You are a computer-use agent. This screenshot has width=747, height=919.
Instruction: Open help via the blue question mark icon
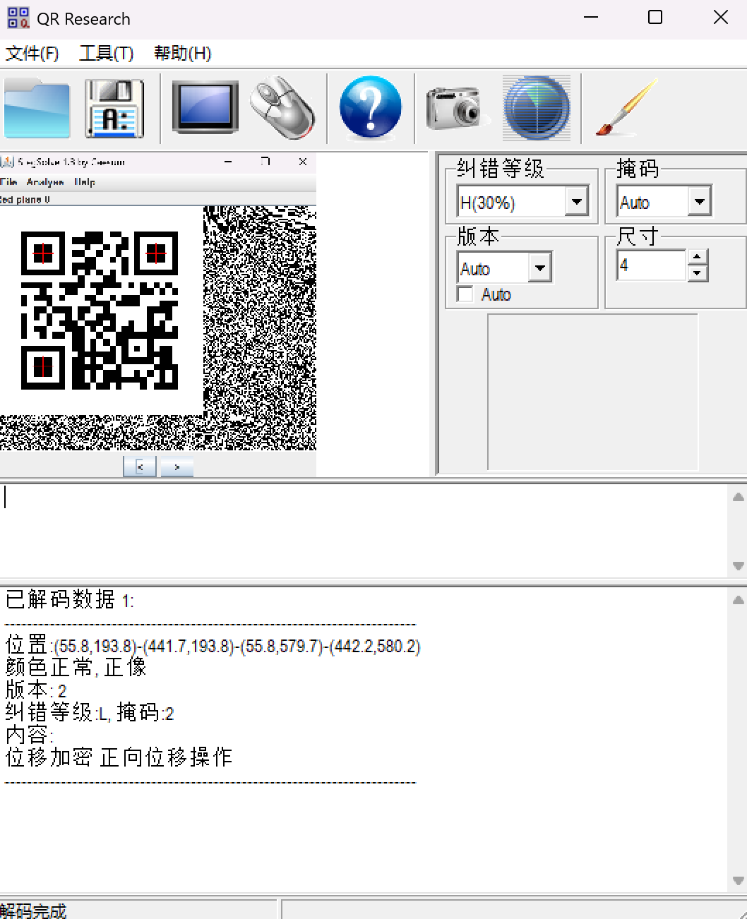point(370,107)
